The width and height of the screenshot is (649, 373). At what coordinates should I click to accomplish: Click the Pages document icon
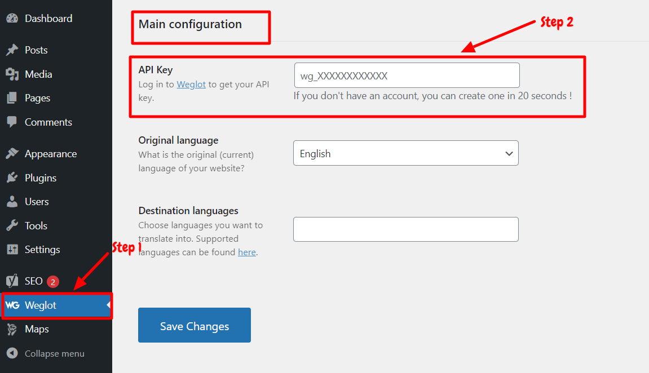[x=12, y=98]
